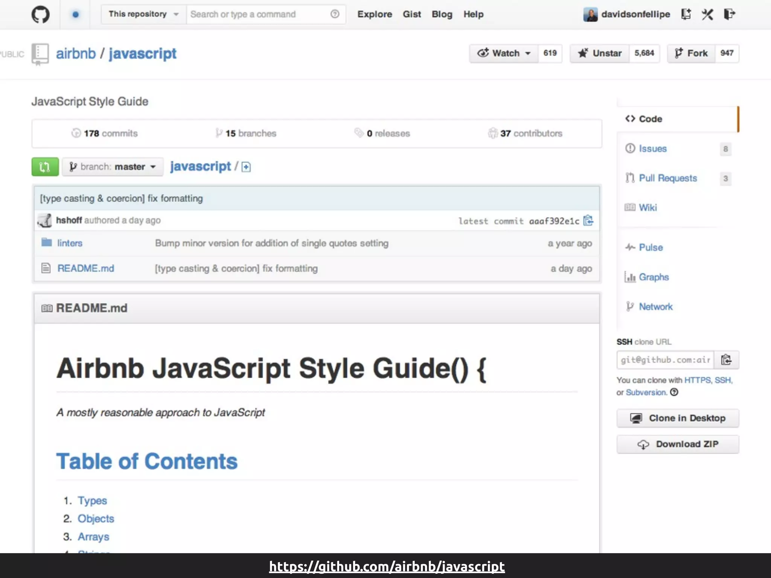This screenshot has width=771, height=578.
Task: Click the green compare and review button
Action: click(x=45, y=167)
